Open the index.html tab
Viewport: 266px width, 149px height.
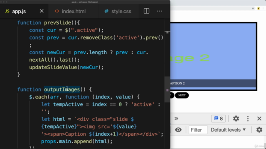click(74, 11)
